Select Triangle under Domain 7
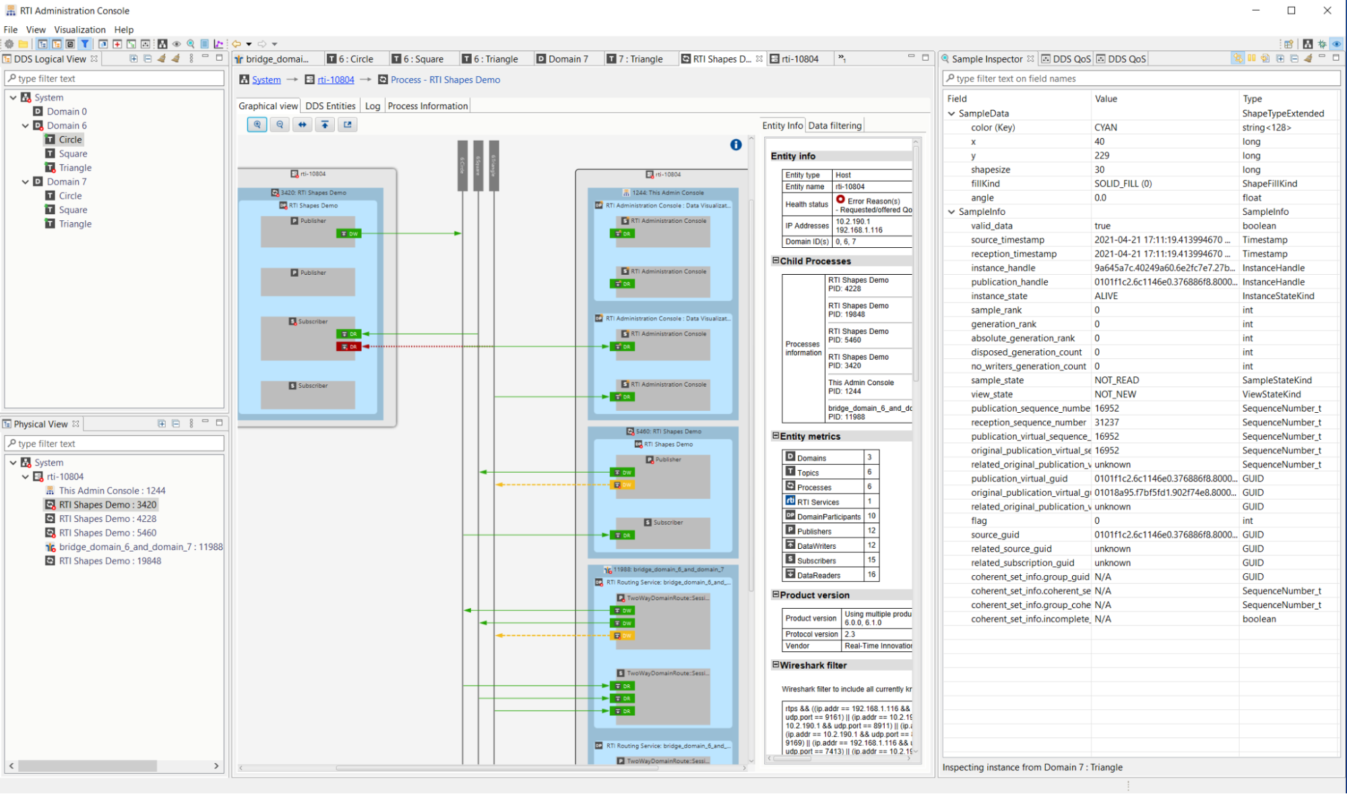Screen dimensions: 1347x794 [74, 224]
